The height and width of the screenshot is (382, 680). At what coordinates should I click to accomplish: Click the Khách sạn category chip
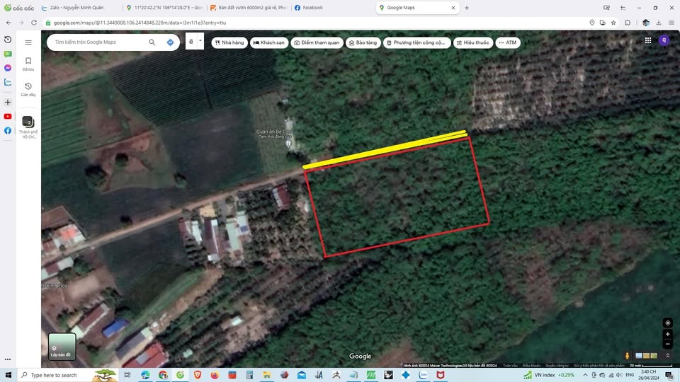(269, 42)
